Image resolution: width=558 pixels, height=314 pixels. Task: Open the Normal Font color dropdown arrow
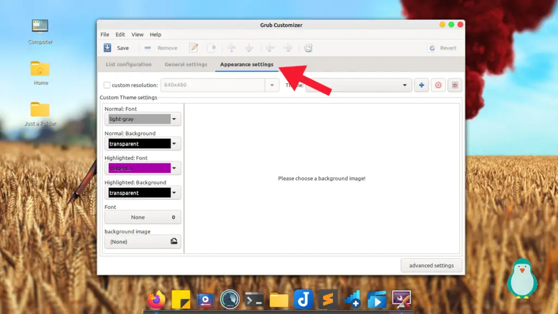pyautogui.click(x=174, y=119)
